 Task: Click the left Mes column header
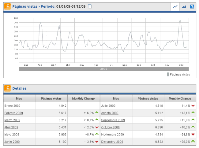click(19, 98)
